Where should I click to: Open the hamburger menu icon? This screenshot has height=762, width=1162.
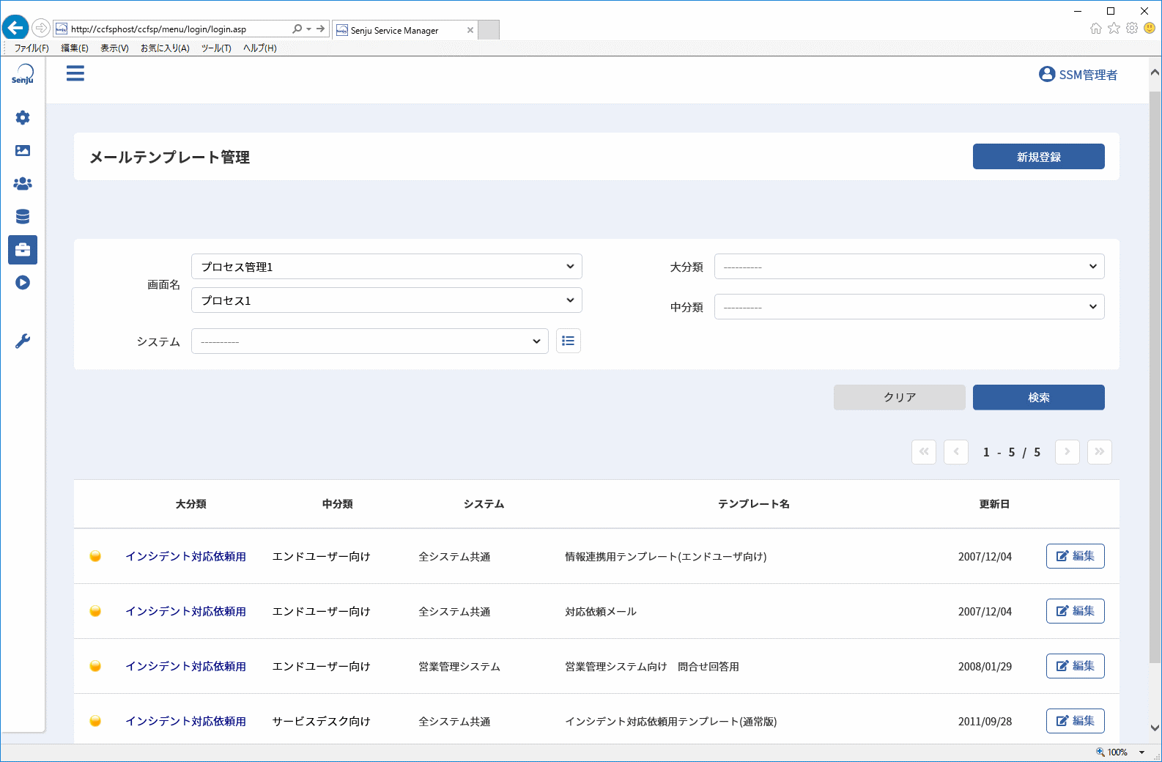click(75, 73)
